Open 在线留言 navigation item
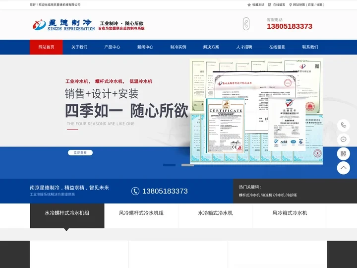This screenshot has width=357, height=268. click(277, 47)
